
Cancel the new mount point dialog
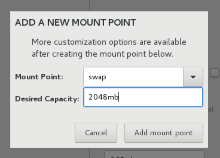coord(96,133)
